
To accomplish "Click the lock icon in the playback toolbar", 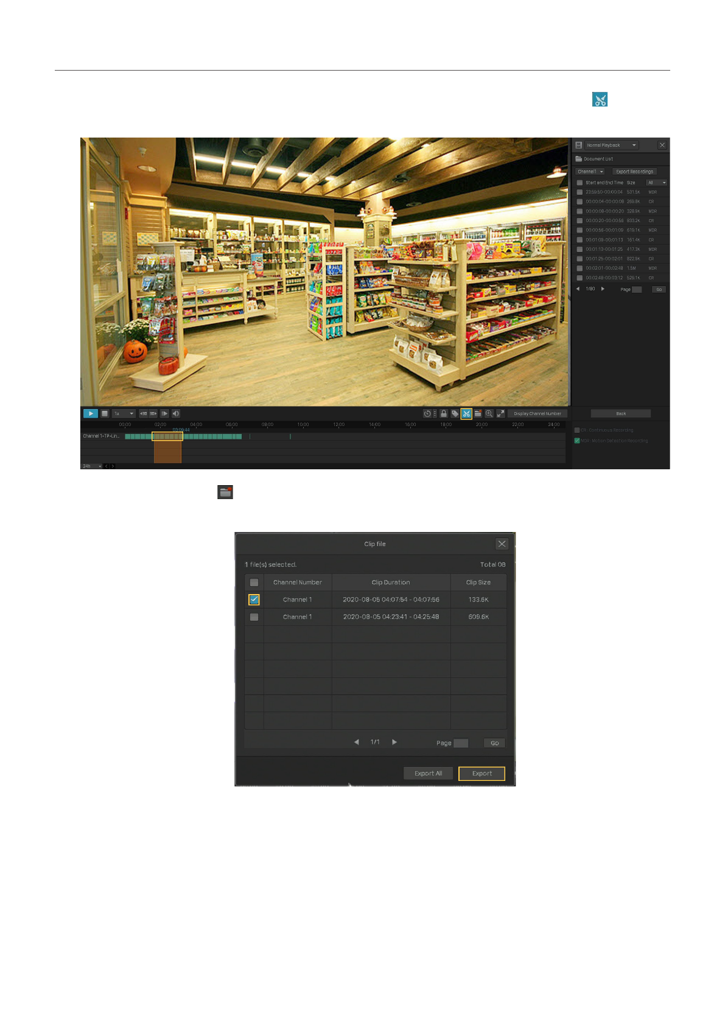I will [x=444, y=414].
